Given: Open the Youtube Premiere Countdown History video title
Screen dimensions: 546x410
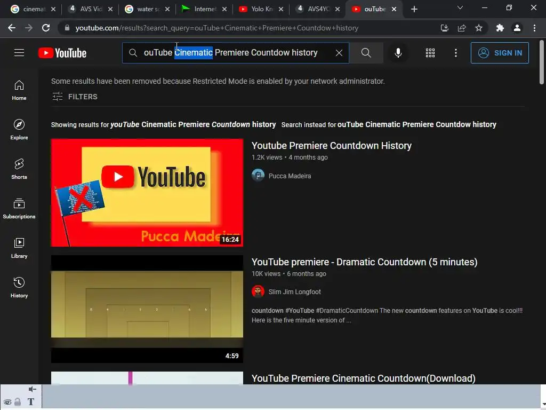Looking at the screenshot, I should pyautogui.click(x=332, y=145).
